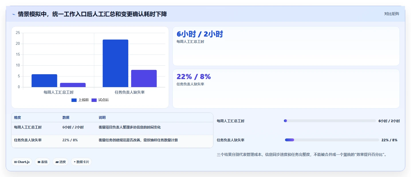The image size is (411, 177).
Task: Click the 上线前 bar for 任务负责人缺失率
Action: (115, 63)
